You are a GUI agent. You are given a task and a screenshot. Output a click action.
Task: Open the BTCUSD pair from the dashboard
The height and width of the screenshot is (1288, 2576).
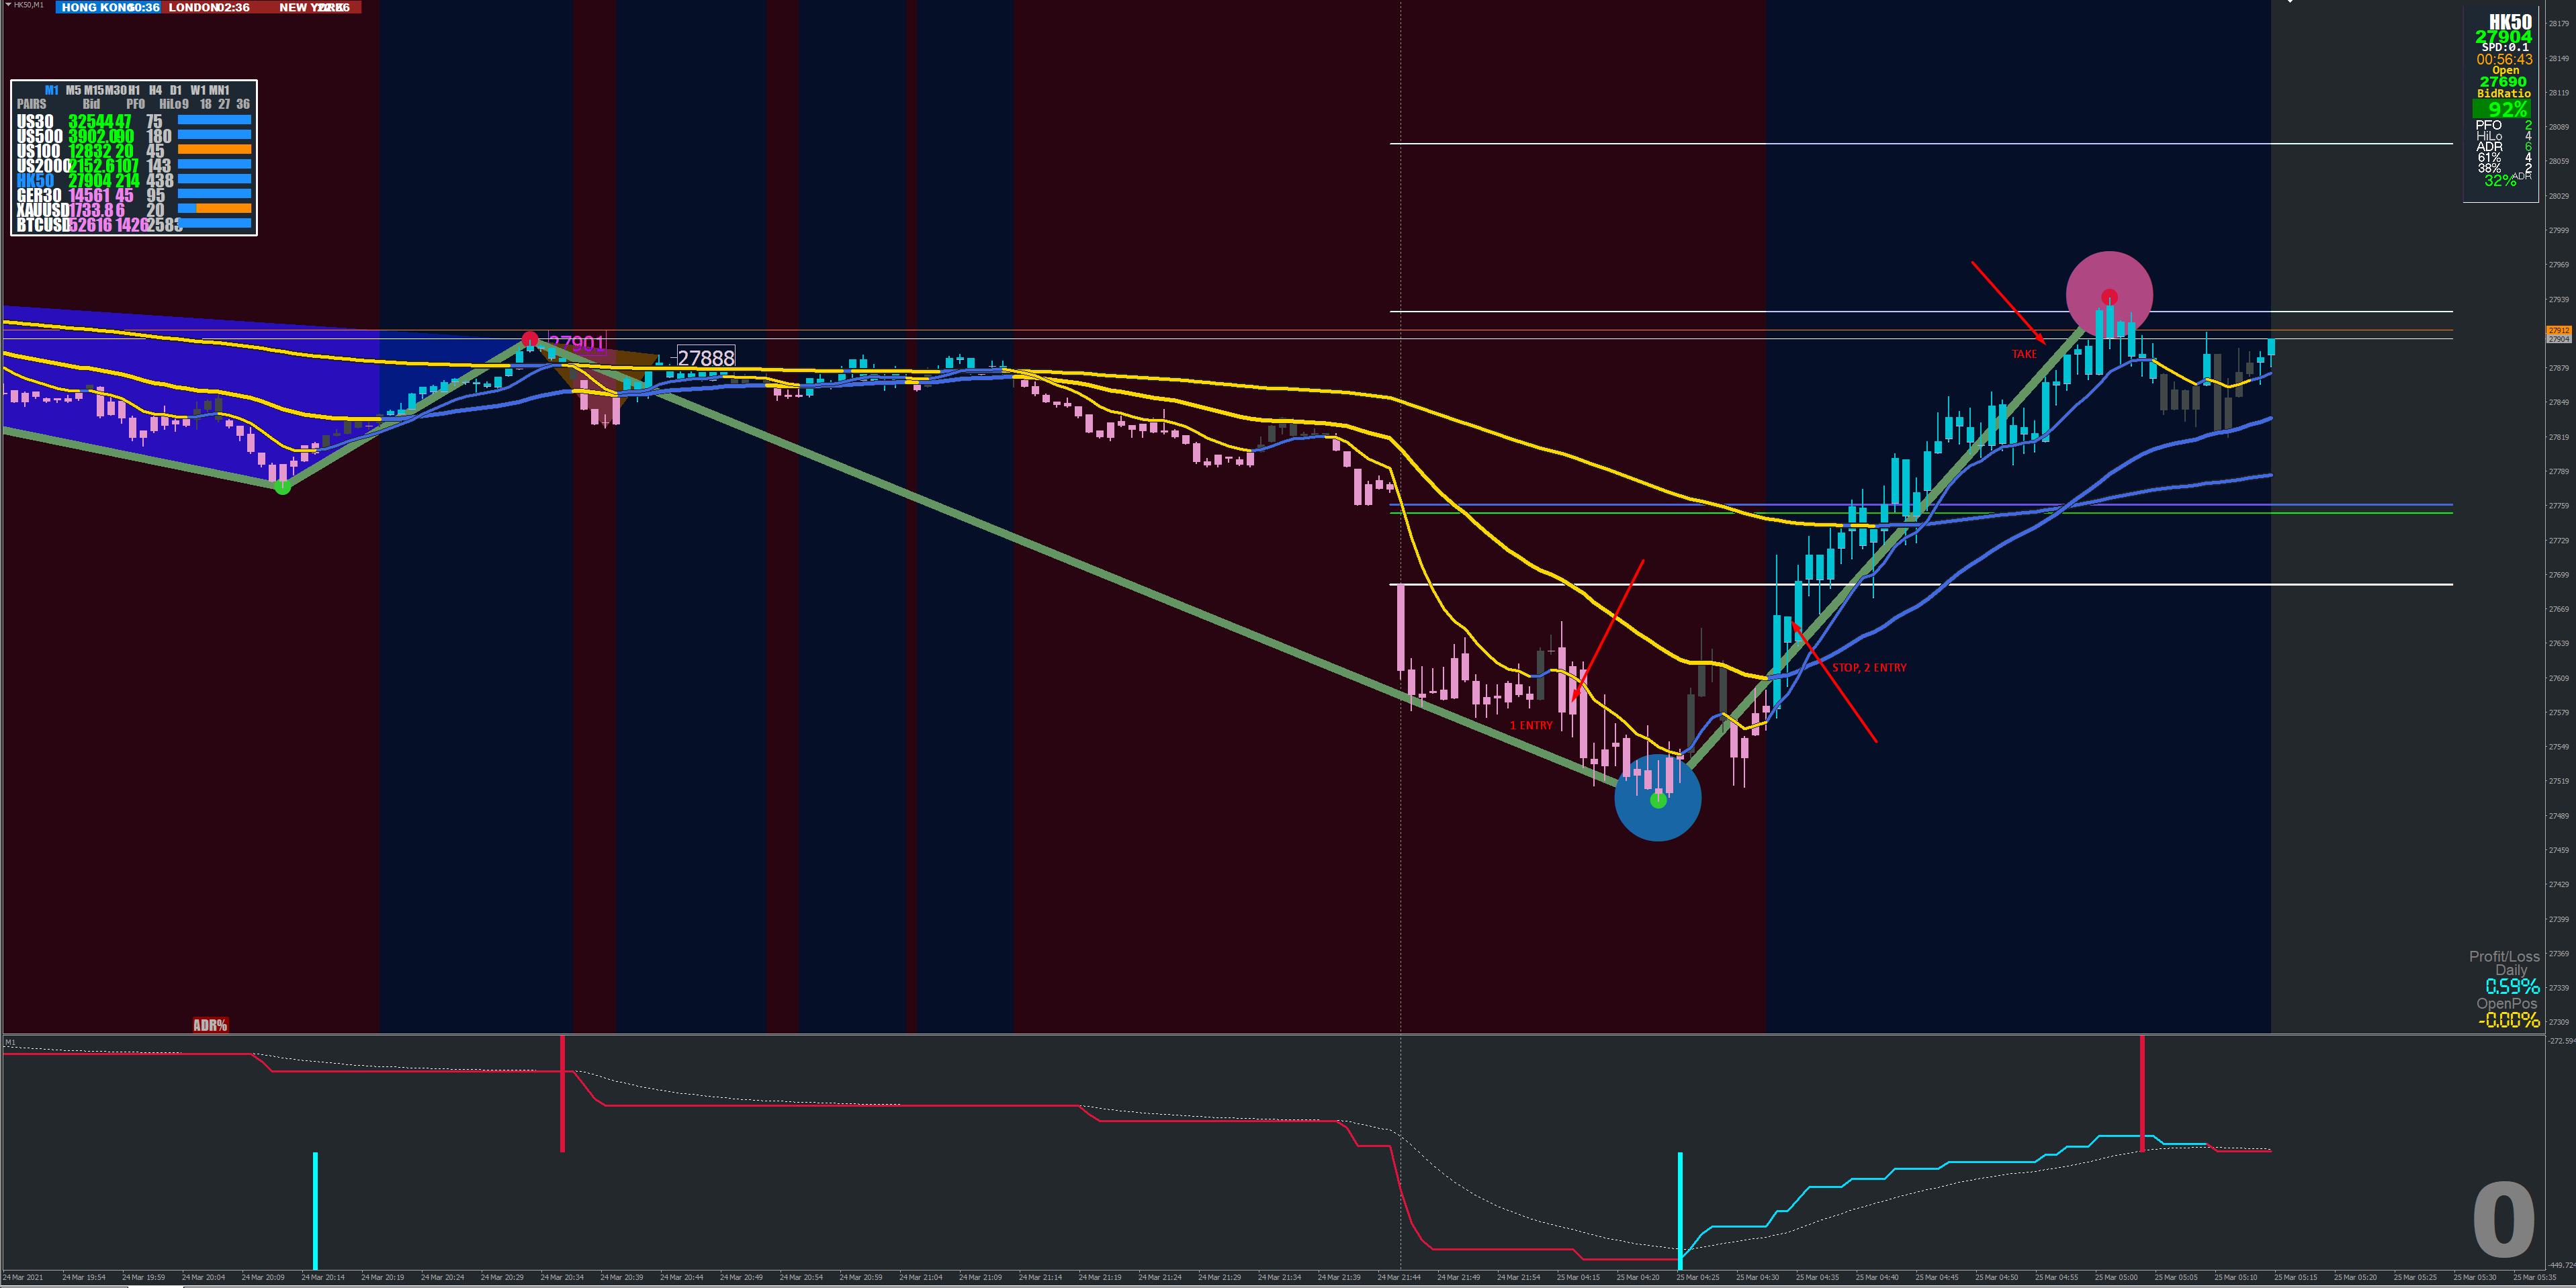tap(42, 225)
